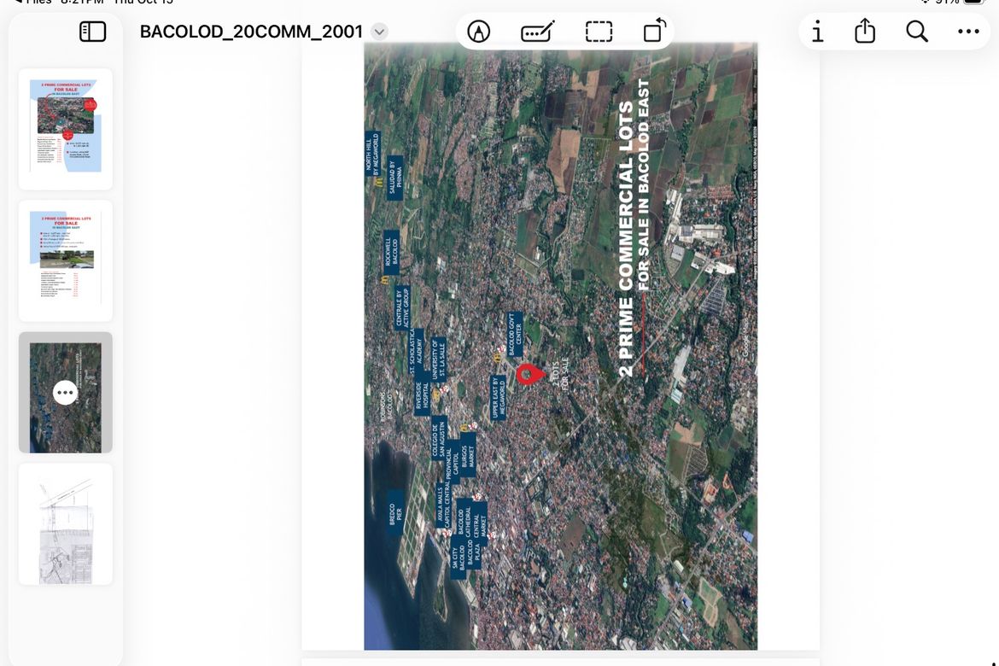Open the More options ellipsis menu

968,32
